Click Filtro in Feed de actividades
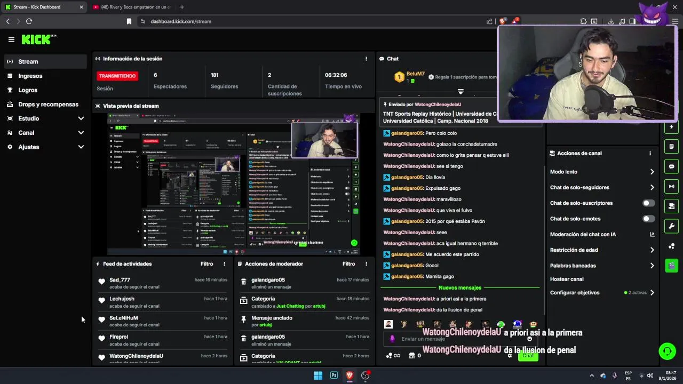The height and width of the screenshot is (384, 683). tap(207, 264)
